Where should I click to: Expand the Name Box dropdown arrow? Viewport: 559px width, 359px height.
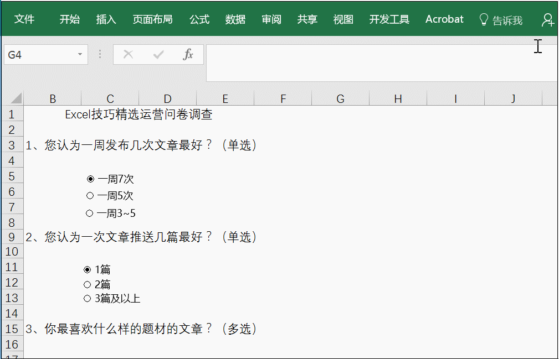click(80, 54)
